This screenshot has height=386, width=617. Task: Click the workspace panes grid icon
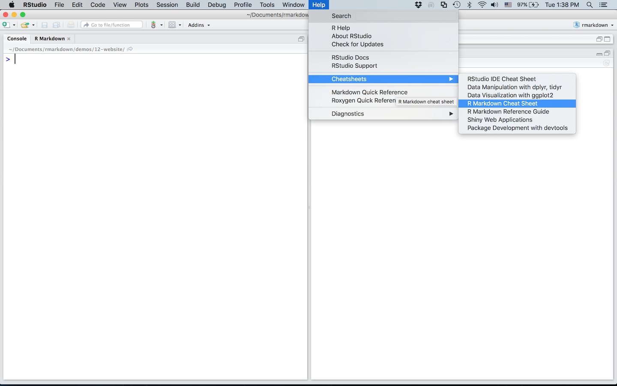click(x=172, y=25)
